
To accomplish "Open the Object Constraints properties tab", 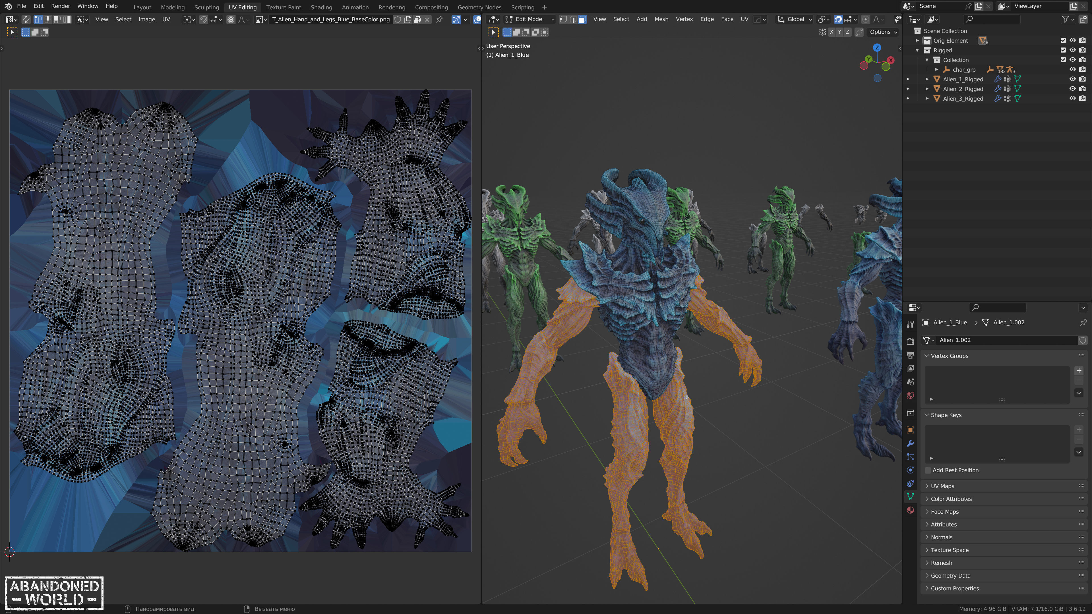I will click(910, 484).
